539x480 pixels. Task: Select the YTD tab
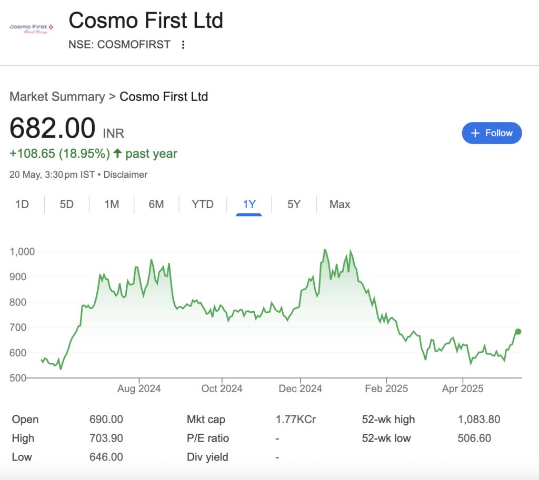tap(202, 204)
